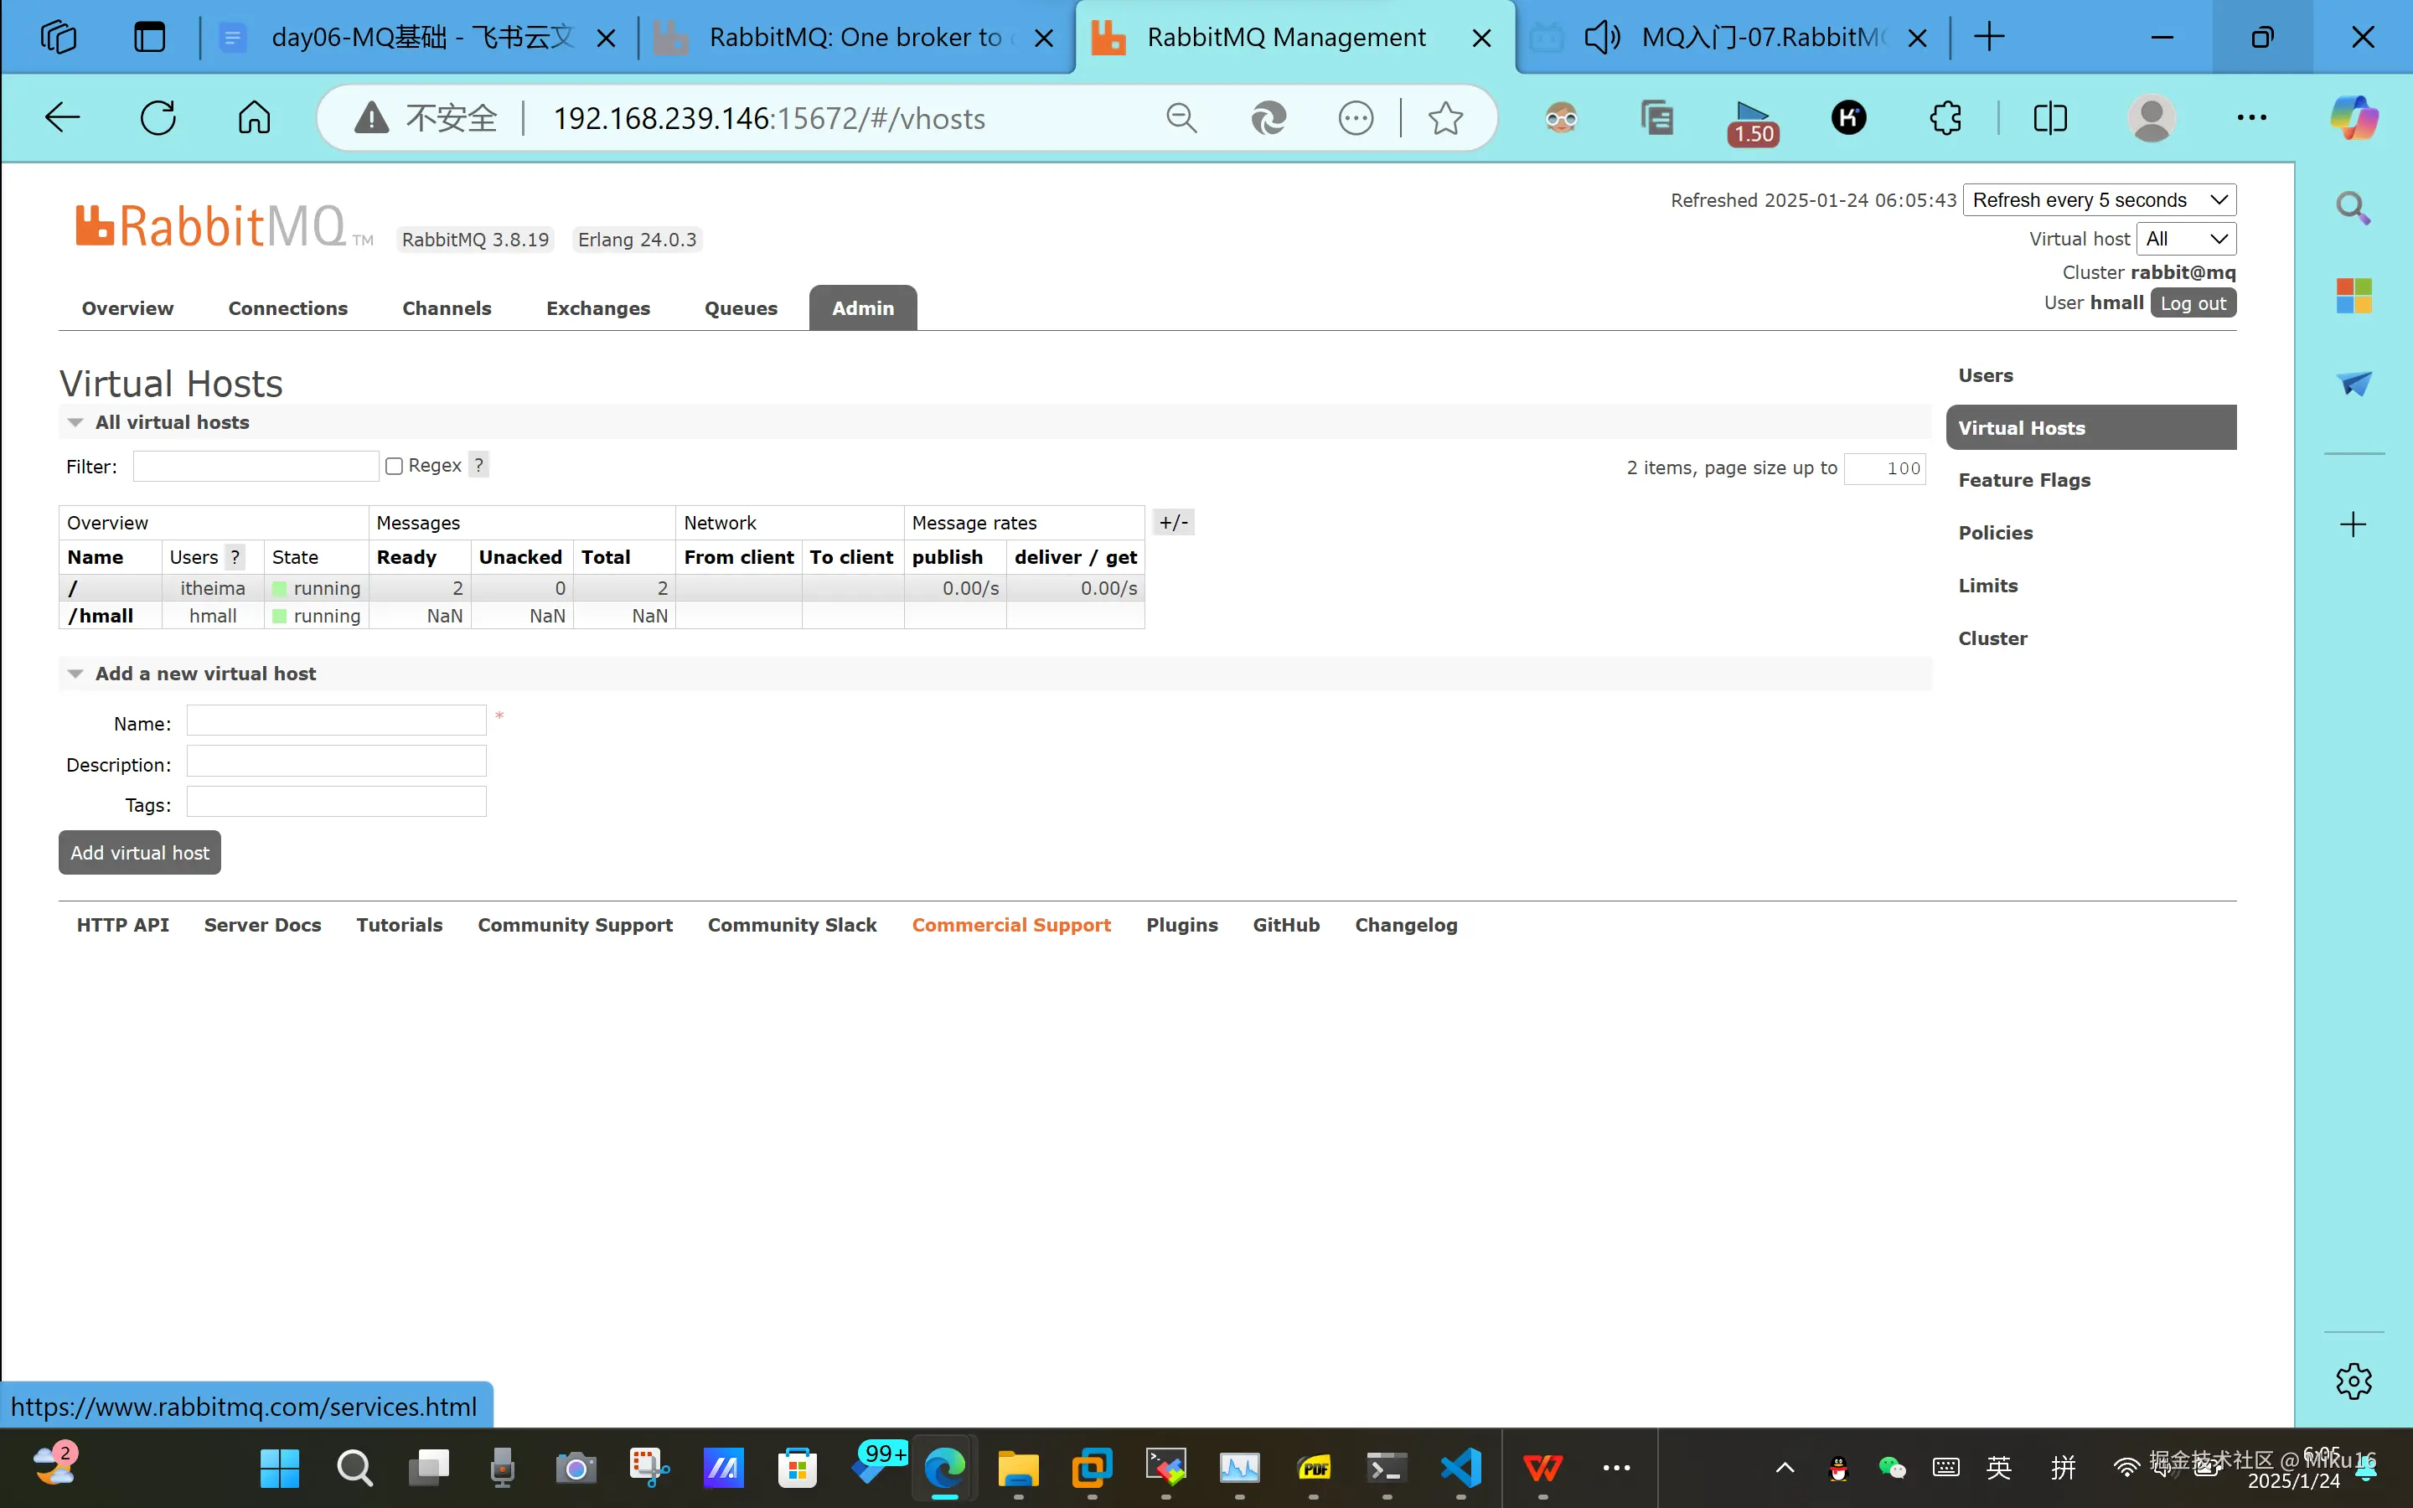Open the browser extensions puzzle icon
The width and height of the screenshot is (2413, 1508).
[x=1945, y=117]
